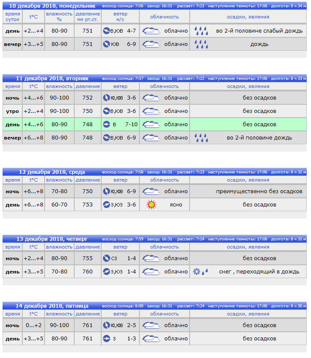Click 'осадки, явления' header in 13 December table
The height and width of the screenshot is (358, 311).
point(248,247)
